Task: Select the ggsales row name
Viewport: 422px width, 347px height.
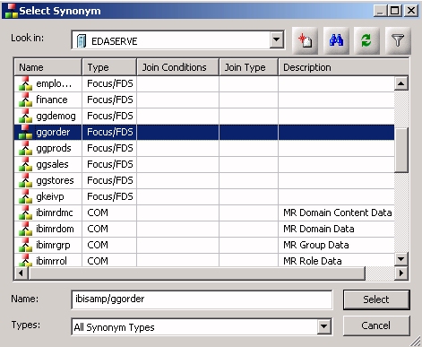Action: point(52,164)
